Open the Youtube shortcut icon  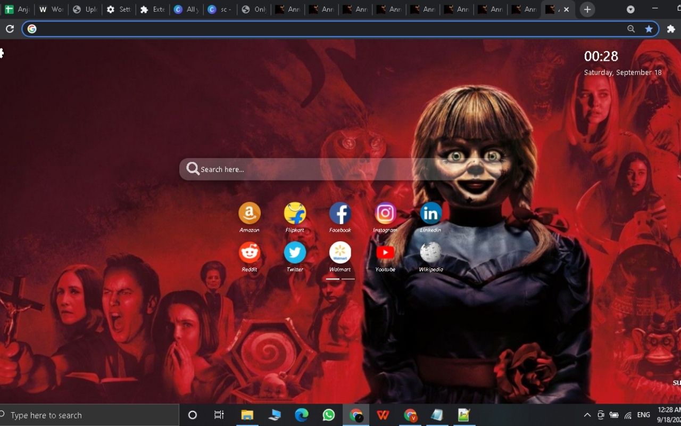point(385,252)
